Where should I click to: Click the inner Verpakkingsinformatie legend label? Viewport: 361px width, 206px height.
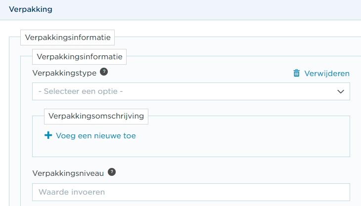coord(79,57)
